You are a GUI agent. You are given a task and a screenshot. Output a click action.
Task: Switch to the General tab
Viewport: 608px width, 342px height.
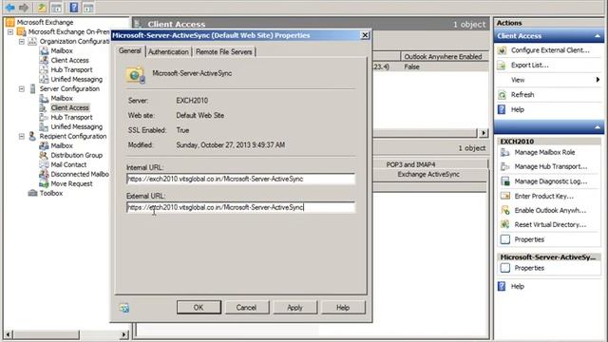click(x=130, y=50)
